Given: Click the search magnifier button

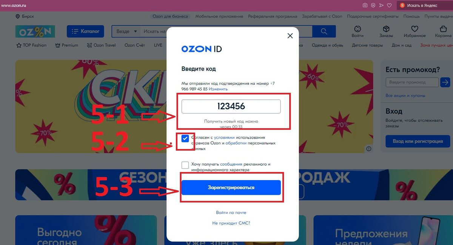Looking at the screenshot, I should (324, 31).
